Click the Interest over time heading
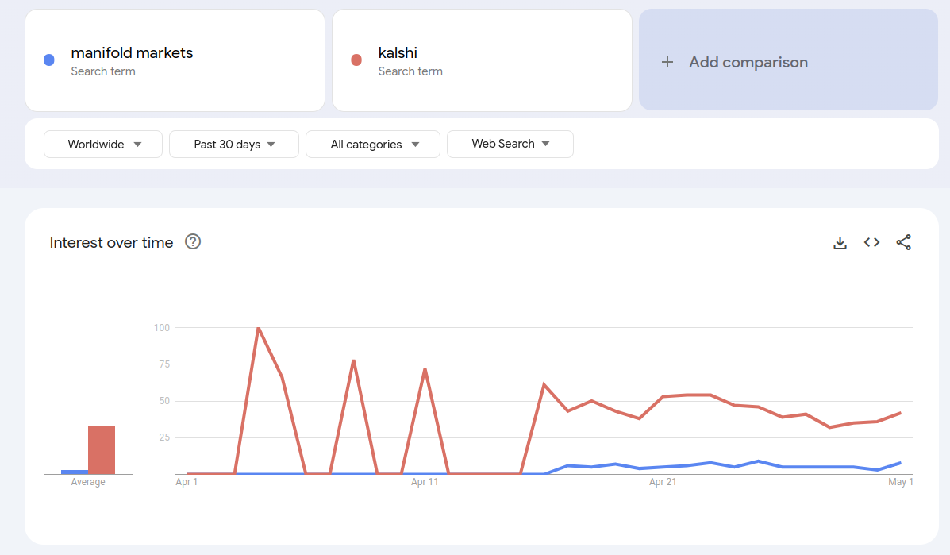 point(111,242)
